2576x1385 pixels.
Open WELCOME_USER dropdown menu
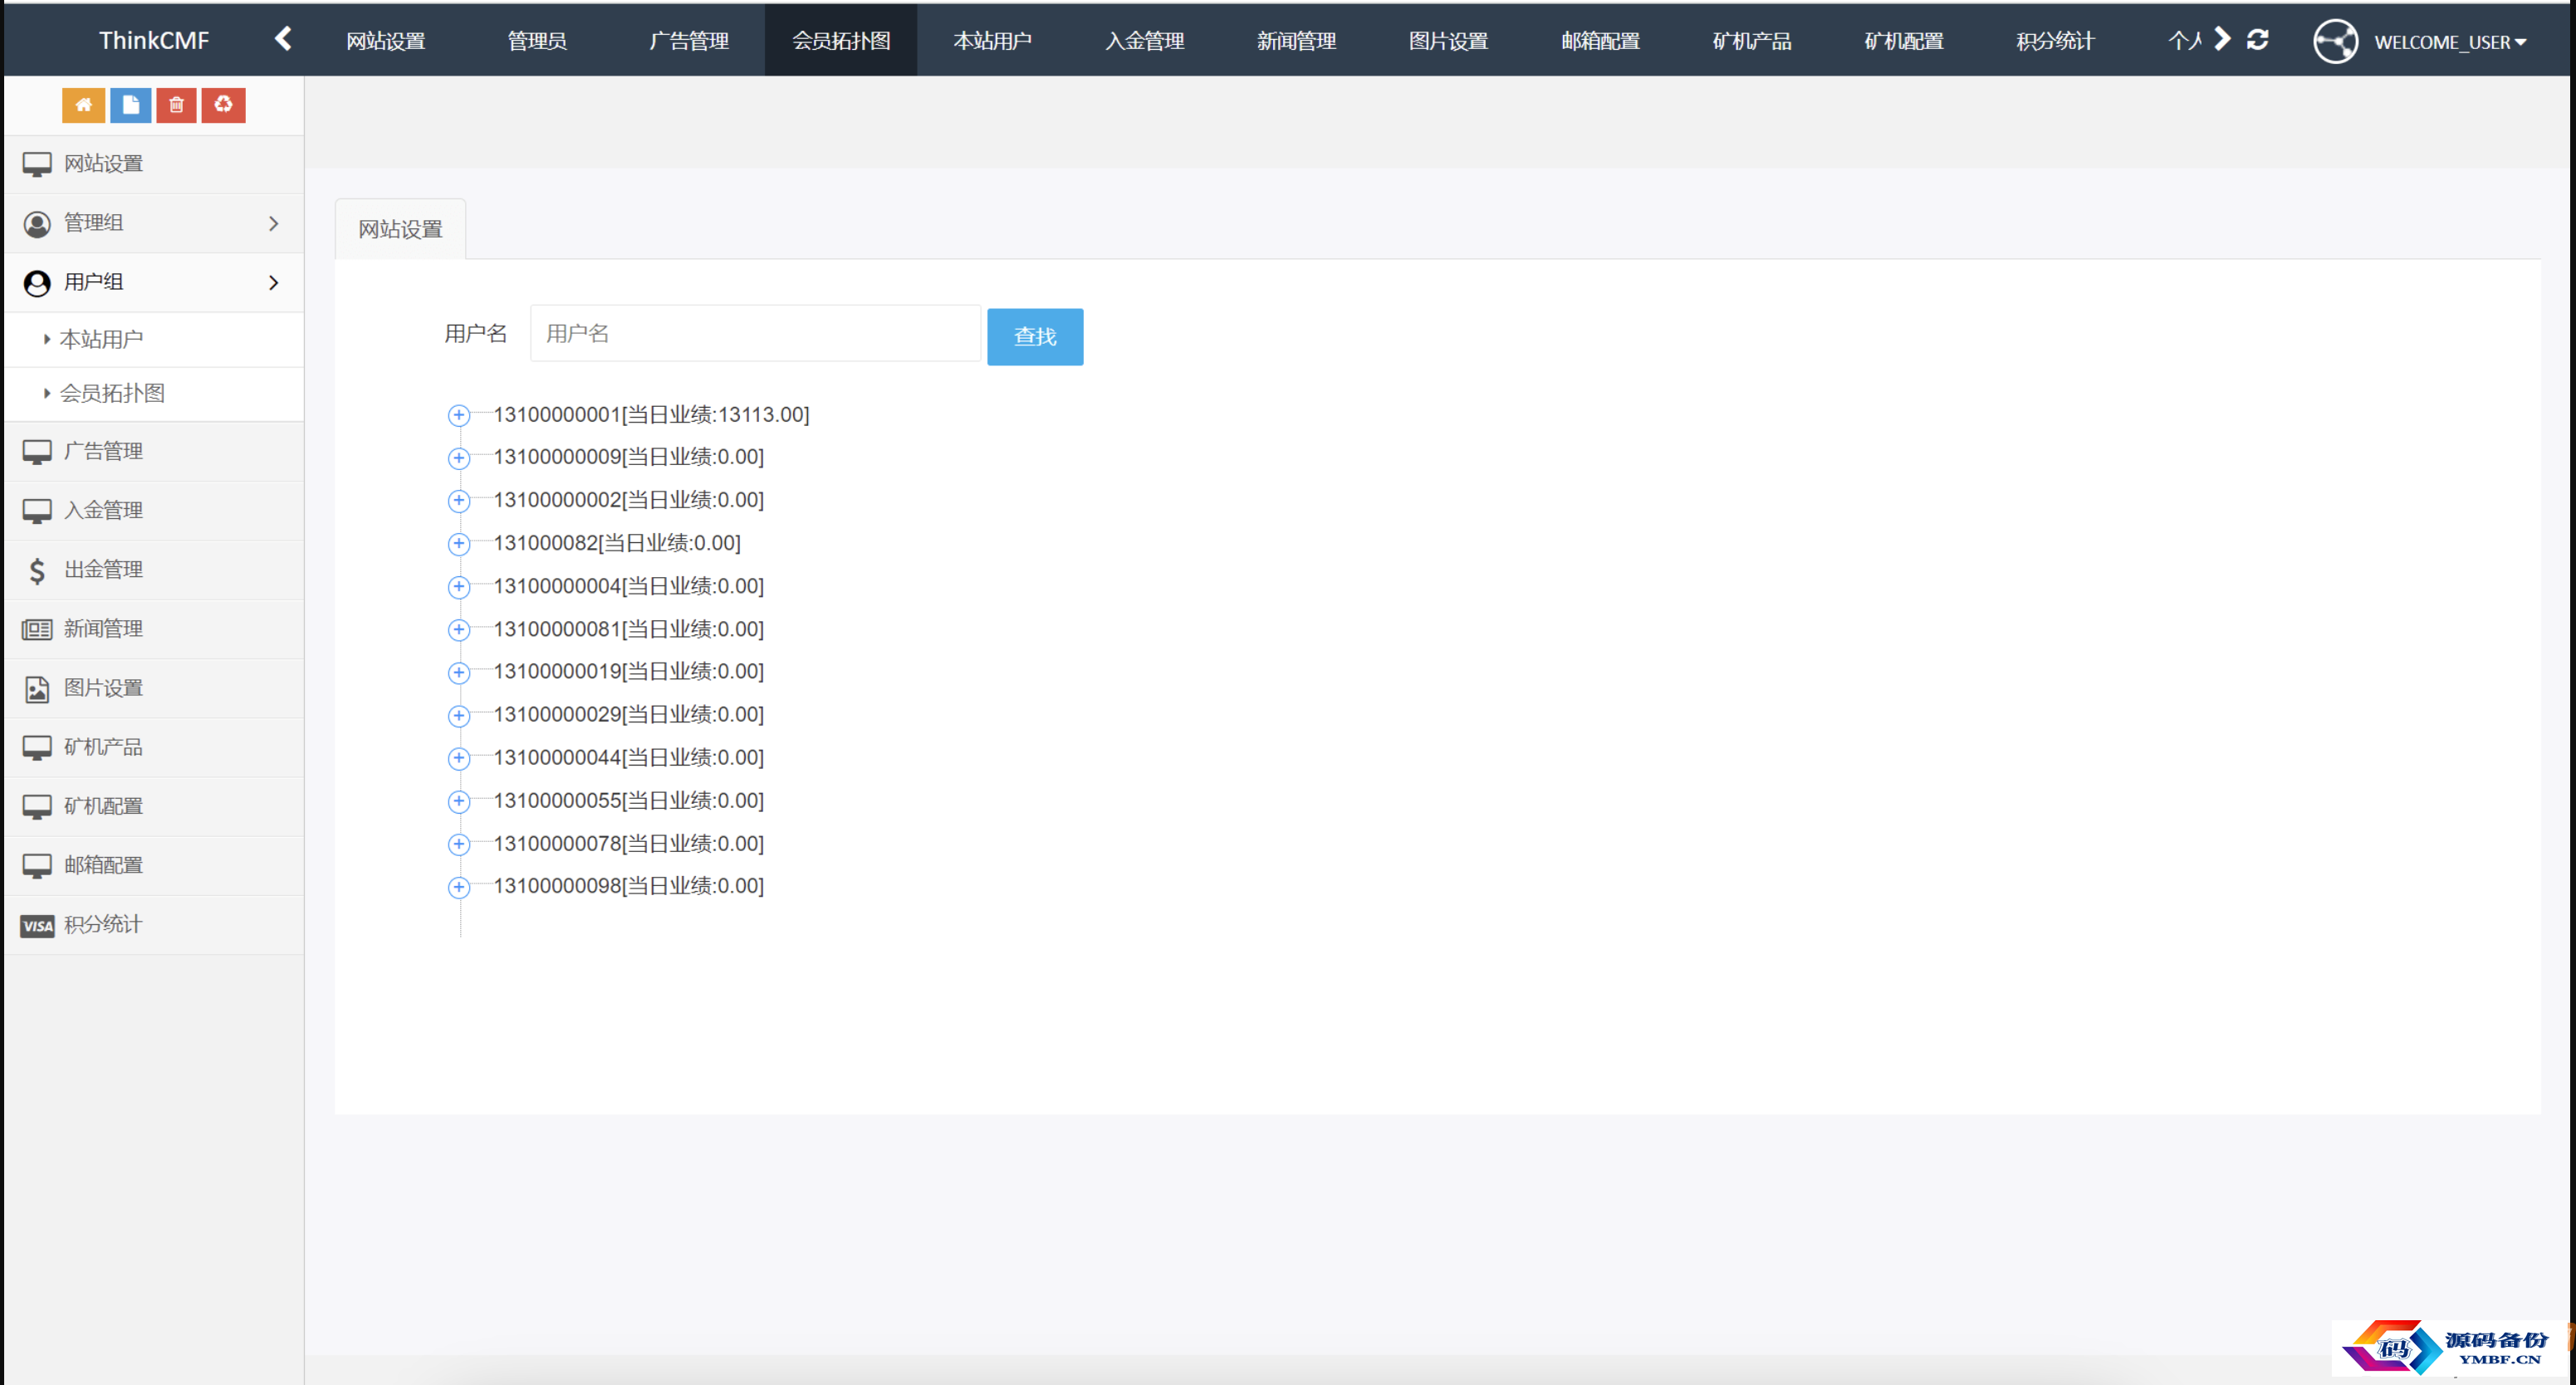point(2450,42)
